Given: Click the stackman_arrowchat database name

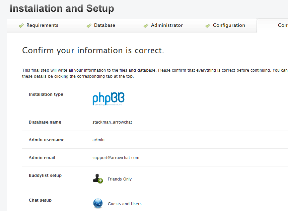Looking at the screenshot, I should (112, 122).
